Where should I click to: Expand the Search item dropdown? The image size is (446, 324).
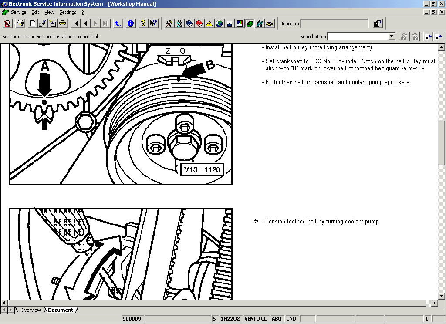[392, 37]
